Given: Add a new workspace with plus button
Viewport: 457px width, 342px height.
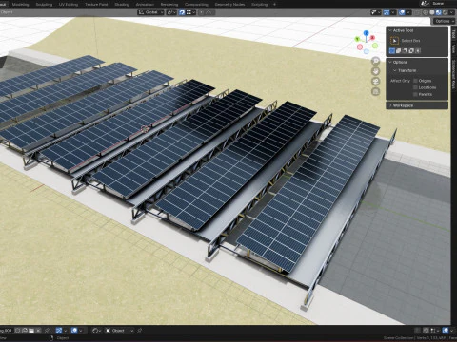Looking at the screenshot, I should click(274, 4).
